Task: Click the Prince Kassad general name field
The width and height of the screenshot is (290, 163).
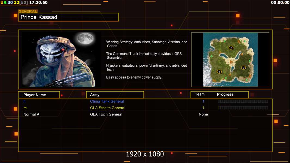Action: click(69, 17)
